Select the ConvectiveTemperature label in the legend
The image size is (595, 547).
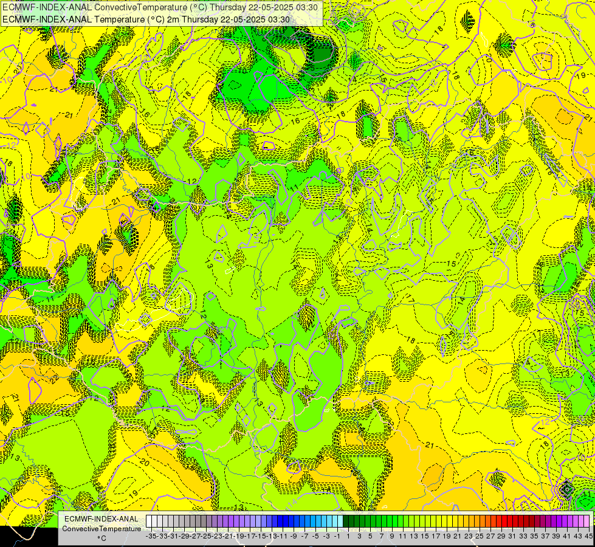tap(101, 528)
